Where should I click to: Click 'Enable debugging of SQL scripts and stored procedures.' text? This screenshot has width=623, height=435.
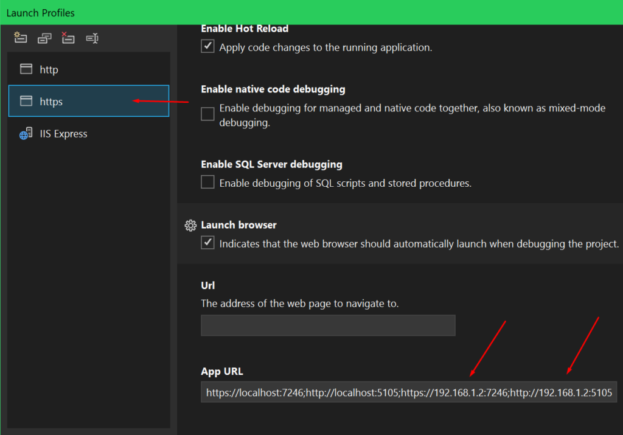pos(346,183)
